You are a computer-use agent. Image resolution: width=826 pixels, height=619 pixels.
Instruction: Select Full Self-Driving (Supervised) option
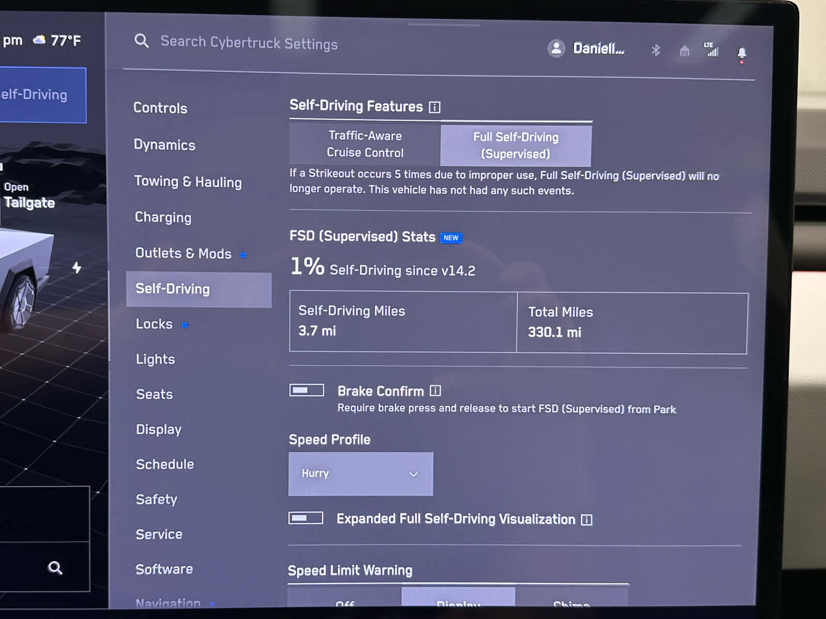pos(516,145)
